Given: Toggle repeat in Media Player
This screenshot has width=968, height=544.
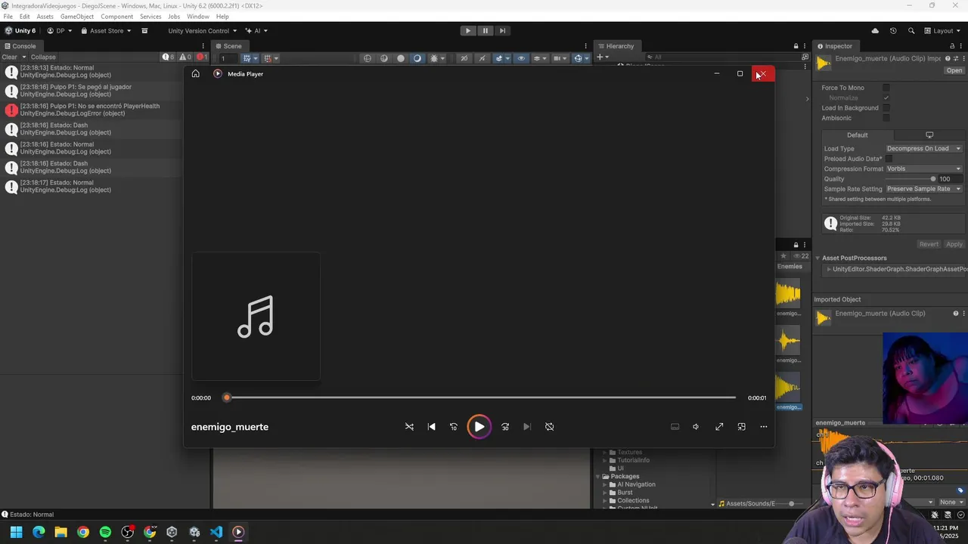Looking at the screenshot, I should point(550,427).
